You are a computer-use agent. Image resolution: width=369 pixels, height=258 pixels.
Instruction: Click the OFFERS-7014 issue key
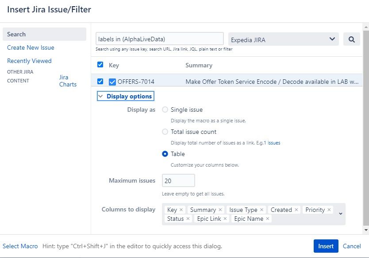(136, 82)
